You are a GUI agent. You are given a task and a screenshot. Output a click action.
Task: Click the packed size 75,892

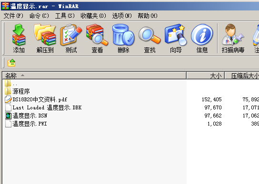point(250,99)
